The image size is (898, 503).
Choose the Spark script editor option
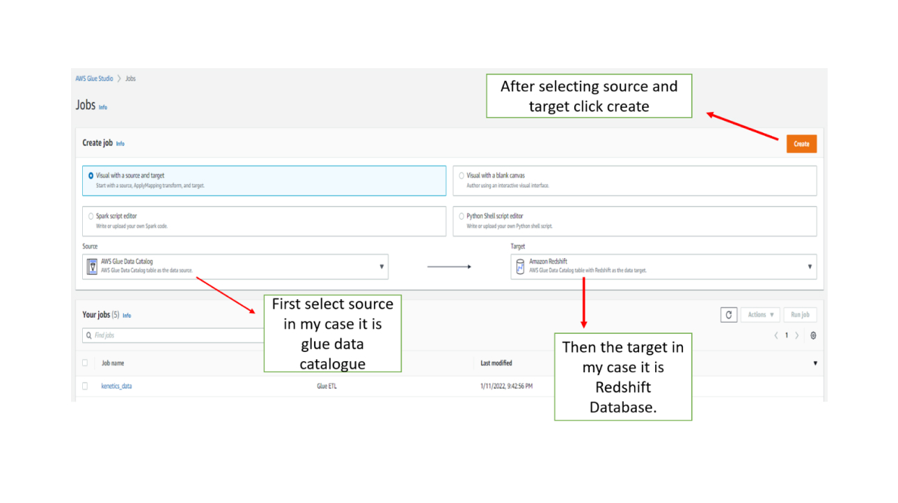click(x=264, y=221)
